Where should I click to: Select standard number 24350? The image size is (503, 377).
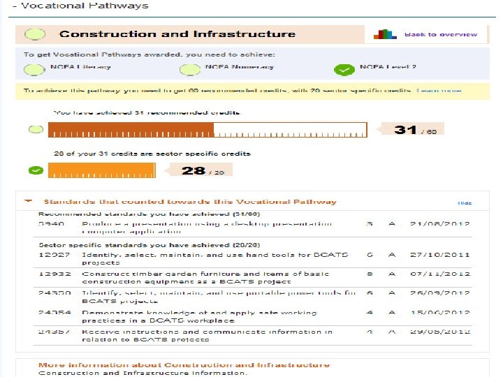point(54,293)
